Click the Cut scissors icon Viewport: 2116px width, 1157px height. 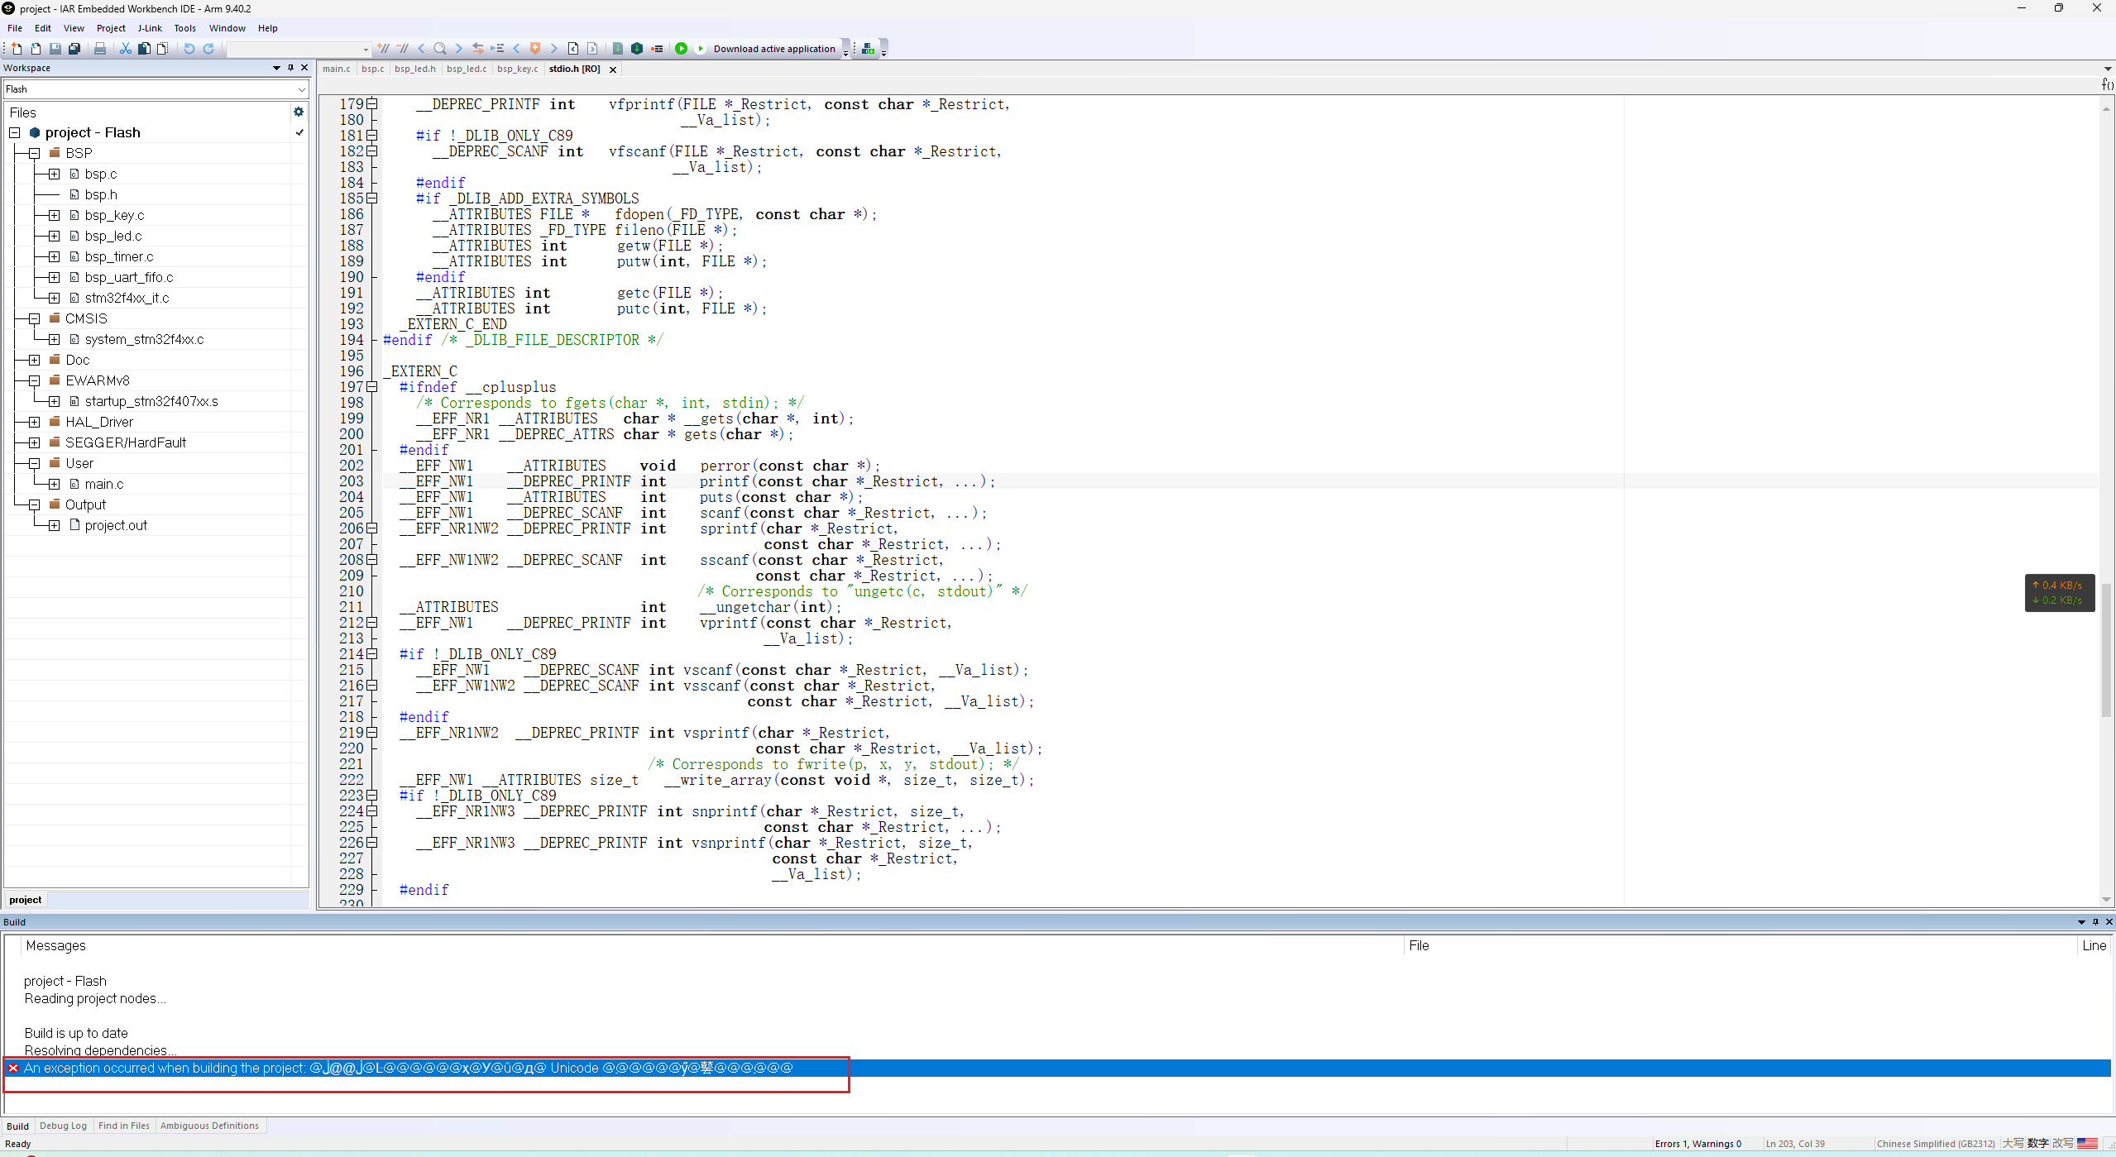tap(126, 49)
